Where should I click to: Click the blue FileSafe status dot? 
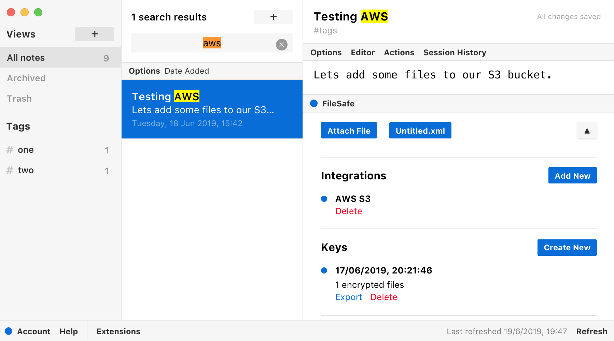[314, 103]
